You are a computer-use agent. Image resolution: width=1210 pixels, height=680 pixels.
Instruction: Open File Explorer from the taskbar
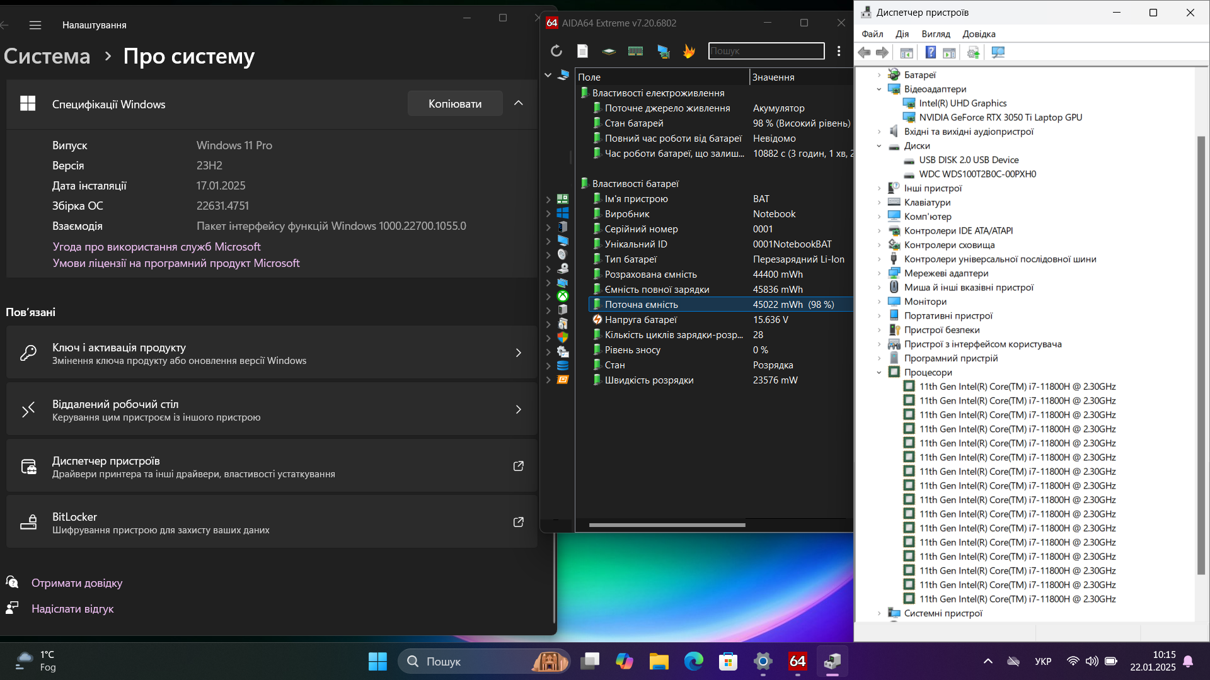pyautogui.click(x=659, y=661)
